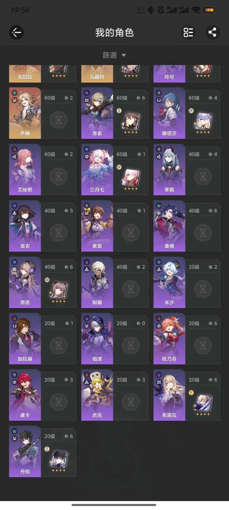Click the dropdown arrow beside 篩選

124,55
